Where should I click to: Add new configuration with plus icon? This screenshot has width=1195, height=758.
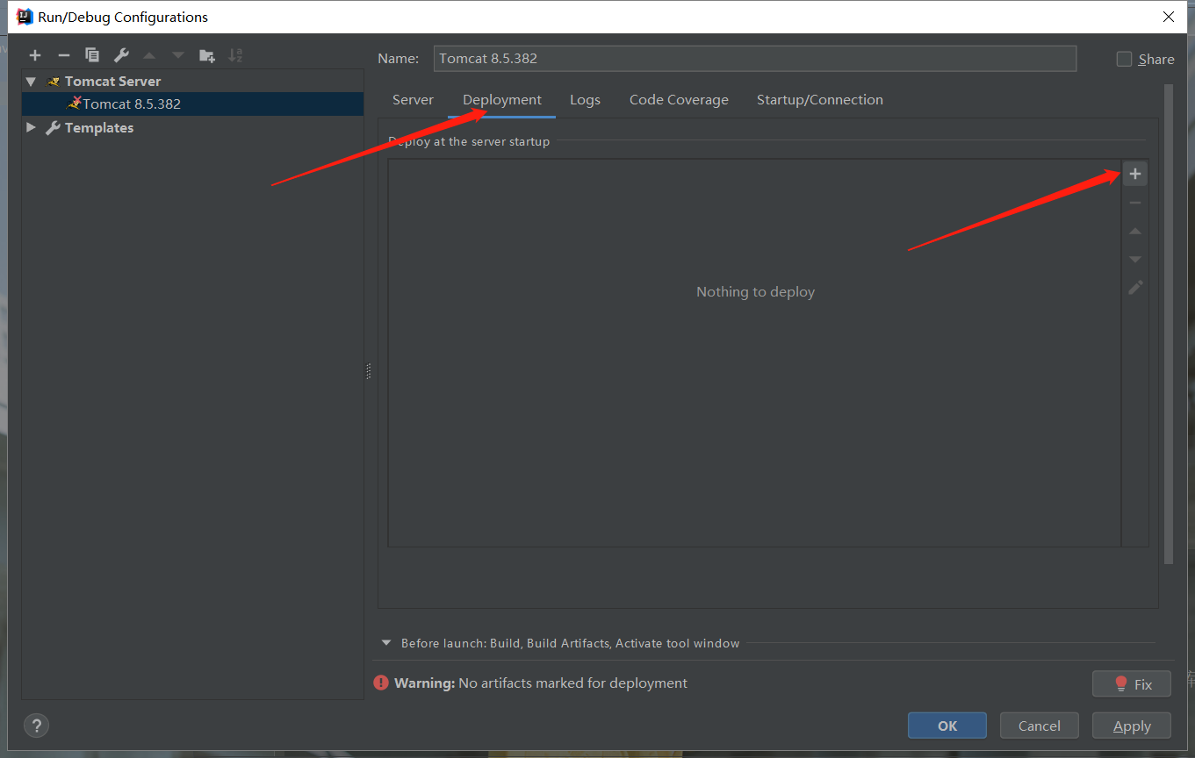(35, 55)
